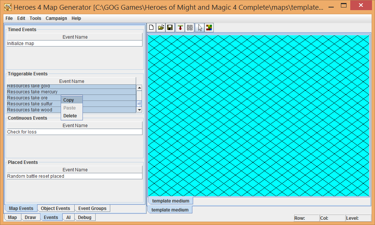Click the New map toolbar icon

click(x=151, y=27)
